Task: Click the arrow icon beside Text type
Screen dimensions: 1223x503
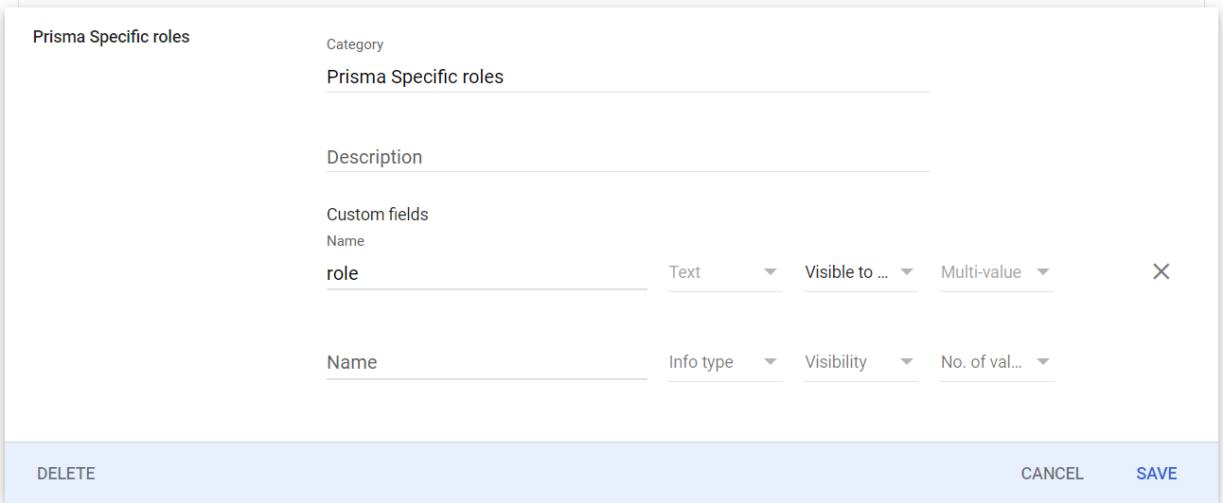Action: (771, 272)
